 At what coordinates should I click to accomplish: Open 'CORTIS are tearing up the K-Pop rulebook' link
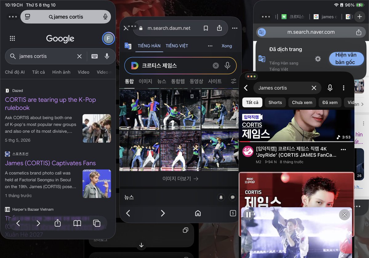coord(50,103)
